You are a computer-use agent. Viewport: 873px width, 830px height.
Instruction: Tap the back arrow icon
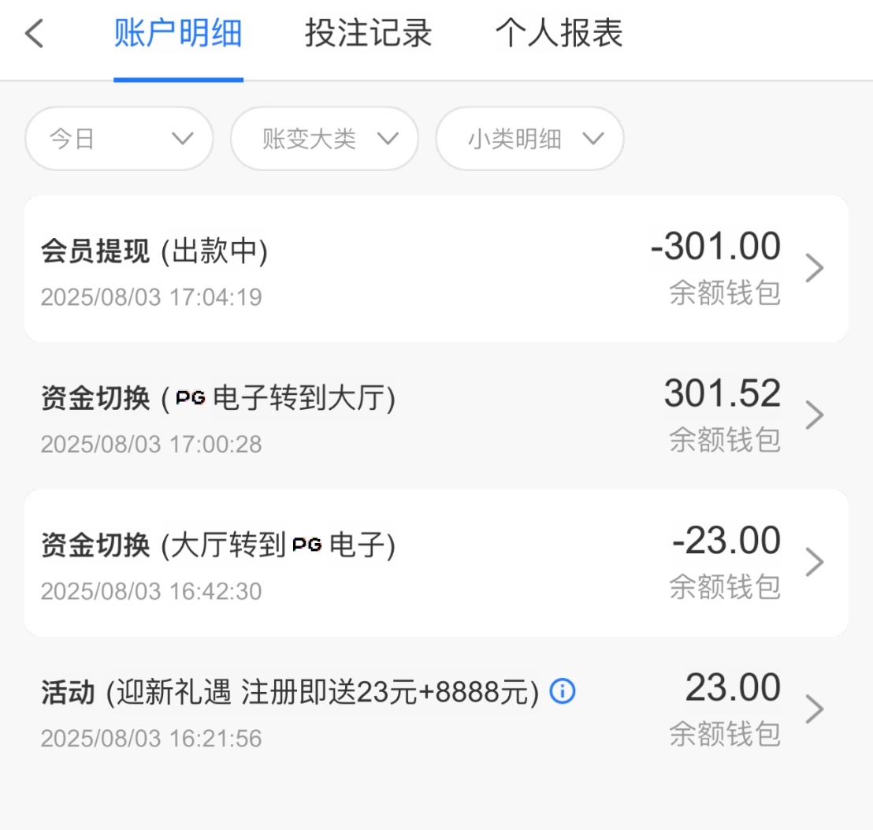35,35
